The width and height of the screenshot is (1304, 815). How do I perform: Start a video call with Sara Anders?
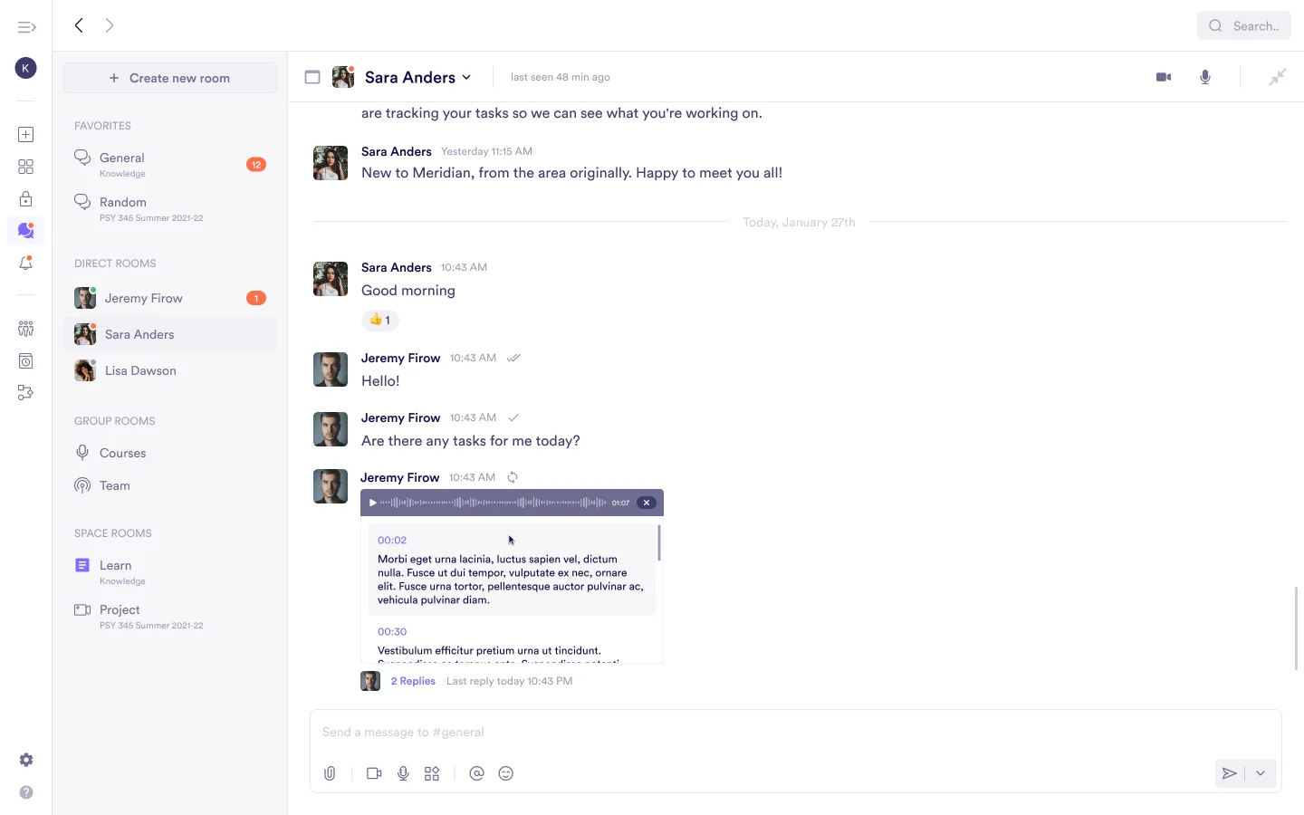coord(1164,77)
